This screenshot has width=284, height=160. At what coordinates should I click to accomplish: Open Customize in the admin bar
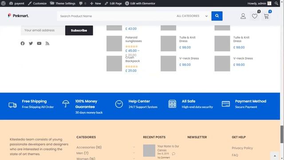tap(37, 3)
